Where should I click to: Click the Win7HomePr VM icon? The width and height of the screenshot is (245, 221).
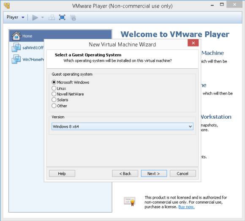click(16, 59)
